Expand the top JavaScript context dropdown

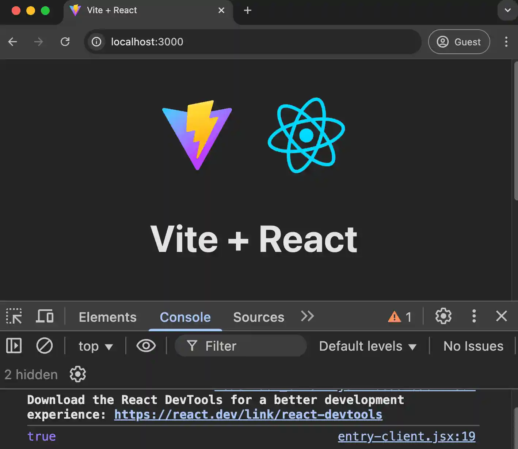tap(95, 346)
